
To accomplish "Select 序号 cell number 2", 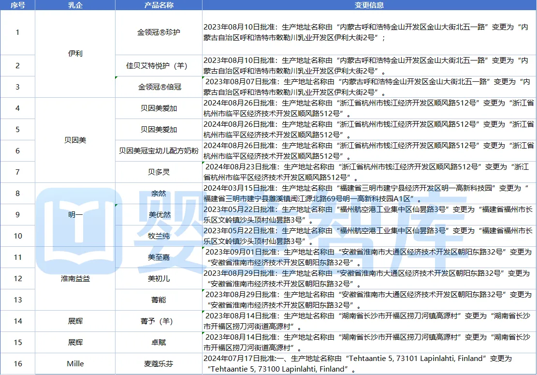I will pyautogui.click(x=17, y=66).
